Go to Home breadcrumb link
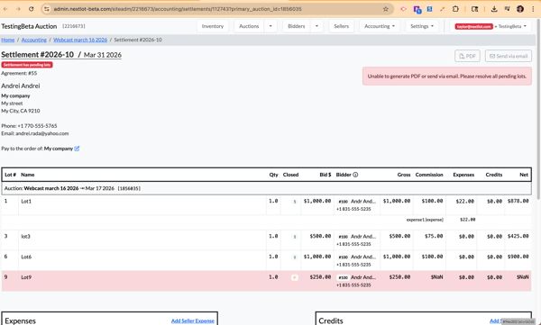The width and height of the screenshot is (541, 325). pyautogui.click(x=8, y=40)
